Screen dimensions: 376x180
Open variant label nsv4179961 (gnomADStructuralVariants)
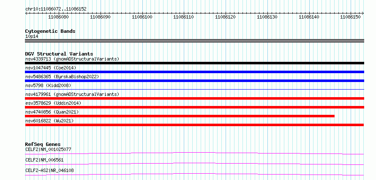point(72,94)
